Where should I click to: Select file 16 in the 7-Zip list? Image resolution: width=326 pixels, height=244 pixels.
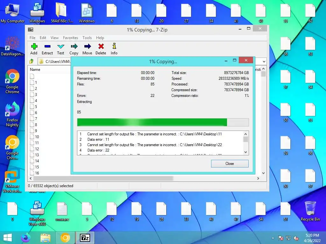point(34,173)
